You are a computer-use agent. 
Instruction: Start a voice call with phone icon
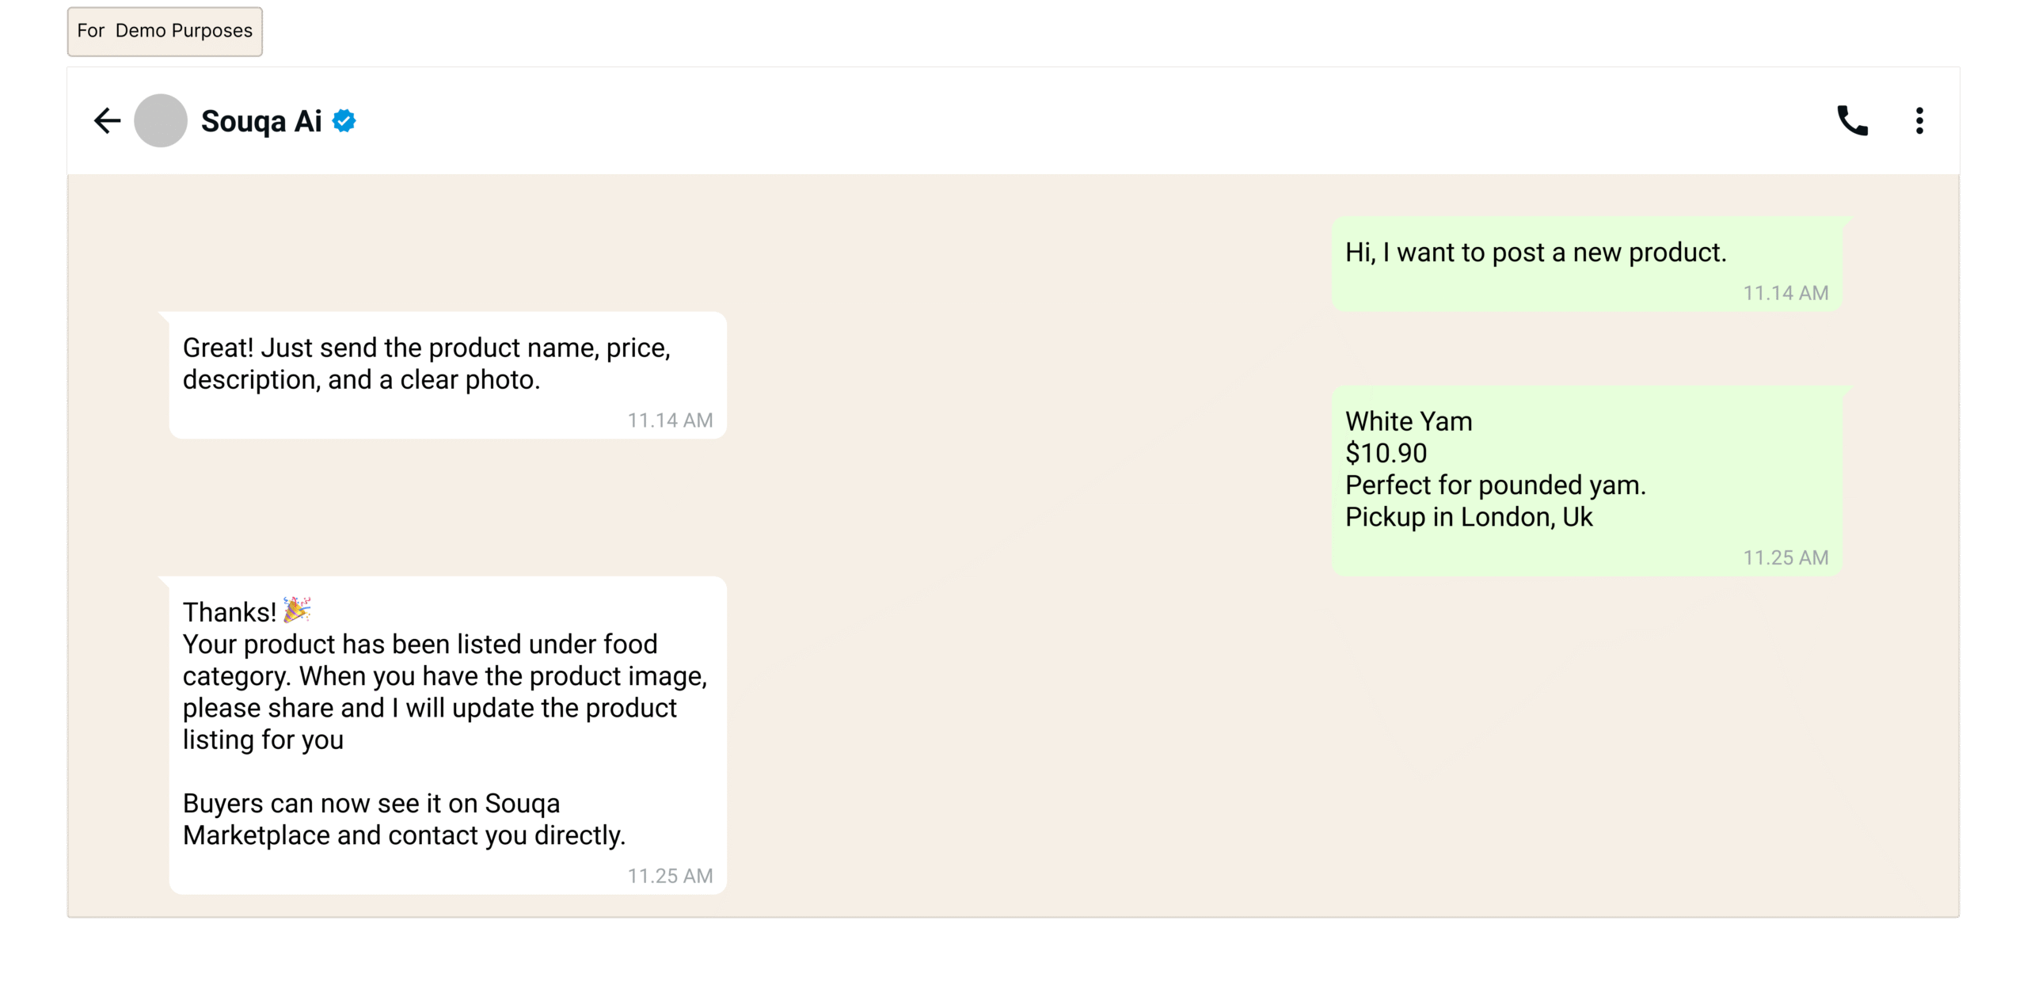tap(1852, 121)
